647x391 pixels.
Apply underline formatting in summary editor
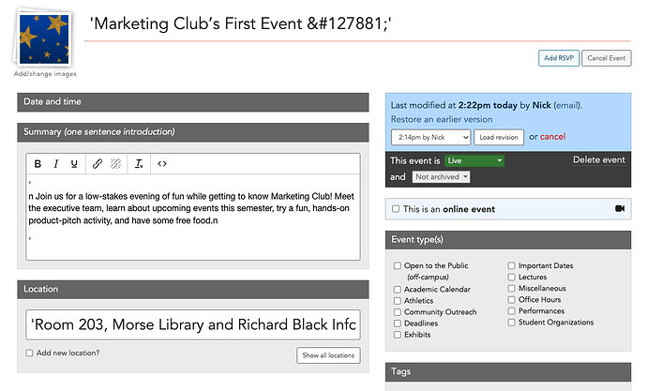tap(74, 164)
